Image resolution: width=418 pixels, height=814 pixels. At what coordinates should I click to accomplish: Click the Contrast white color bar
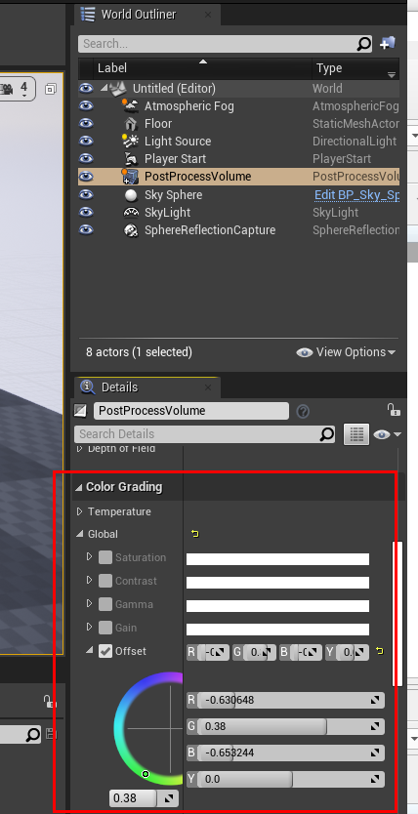pos(277,583)
